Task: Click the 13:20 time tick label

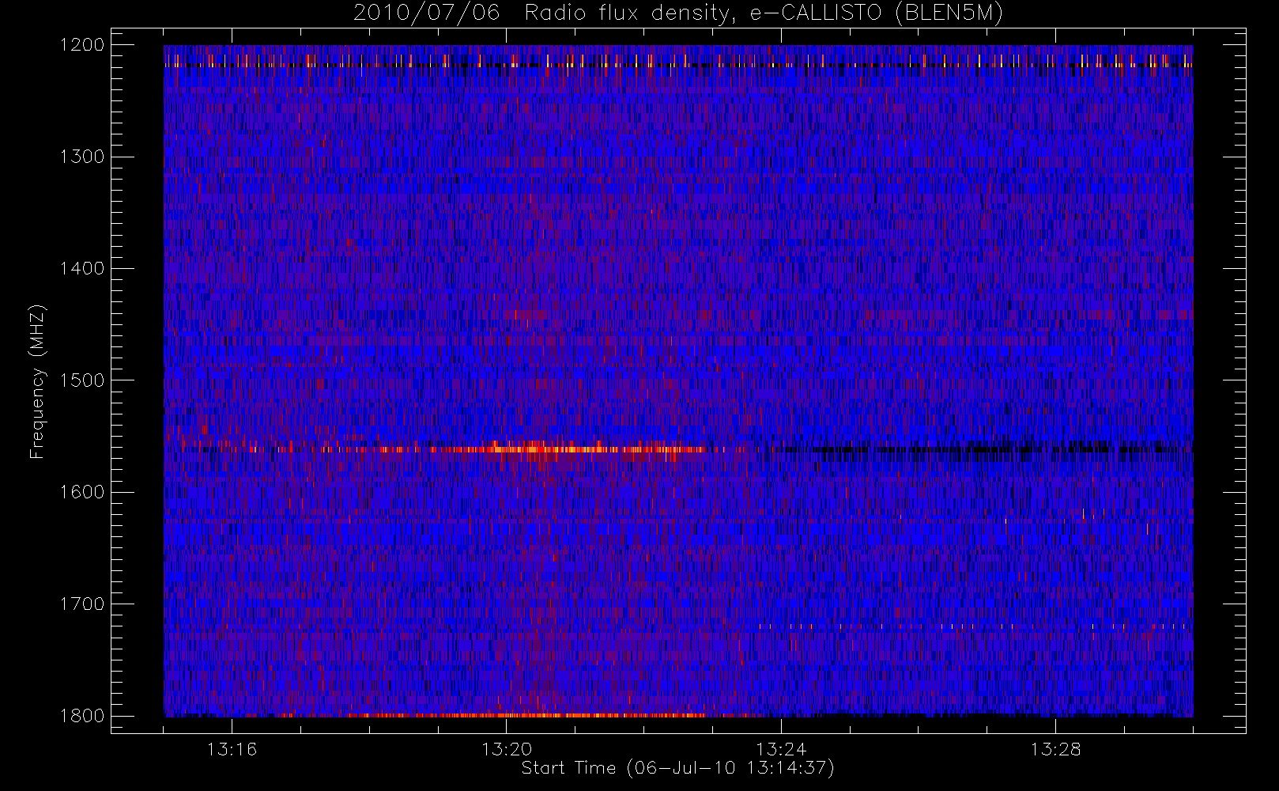Action: [507, 748]
